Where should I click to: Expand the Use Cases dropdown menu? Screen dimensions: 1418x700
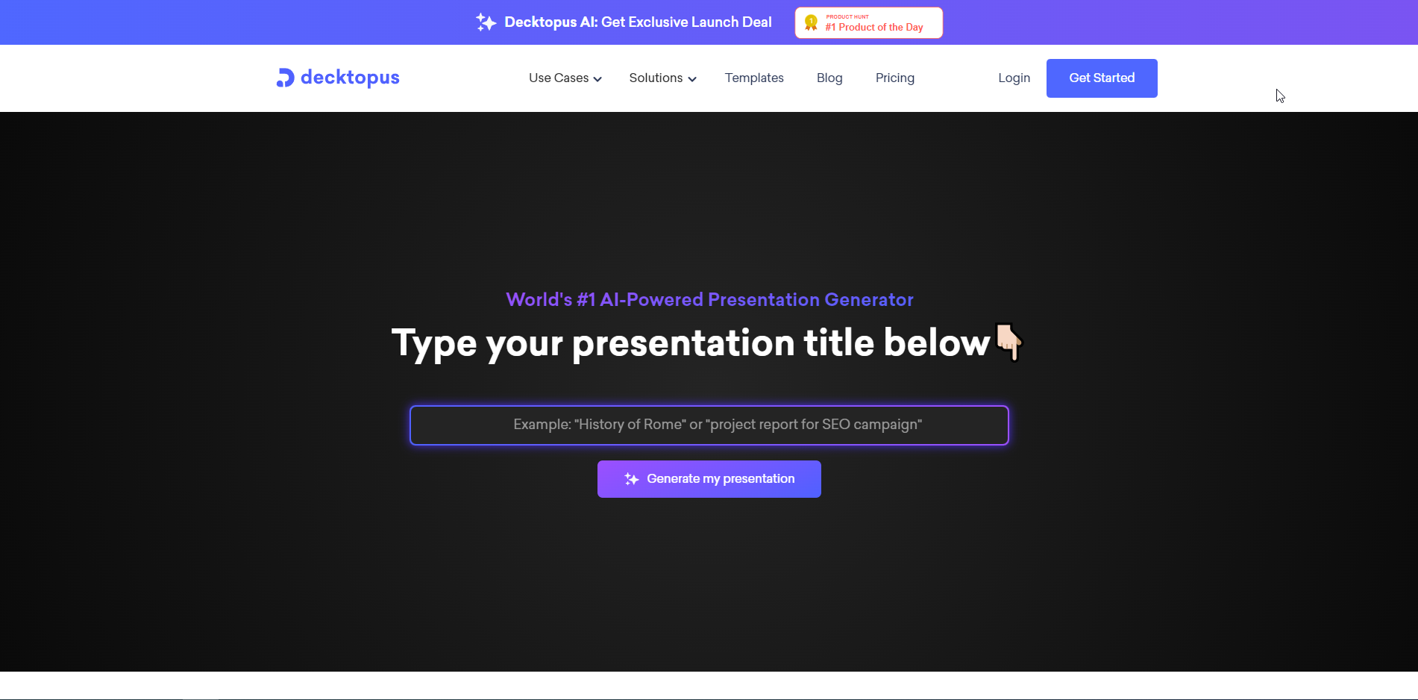(559, 78)
